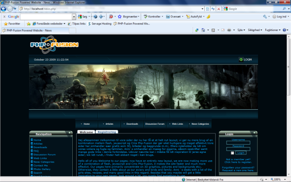Collapse the Login panel toggle
The width and height of the screenshot is (291, 182).
pyautogui.click(x=255, y=132)
